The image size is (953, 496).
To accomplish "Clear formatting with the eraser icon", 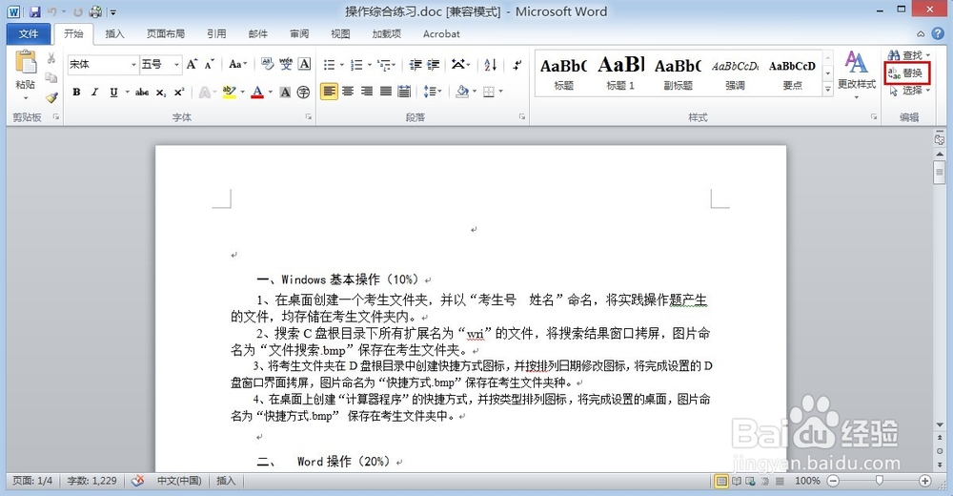I will (267, 64).
